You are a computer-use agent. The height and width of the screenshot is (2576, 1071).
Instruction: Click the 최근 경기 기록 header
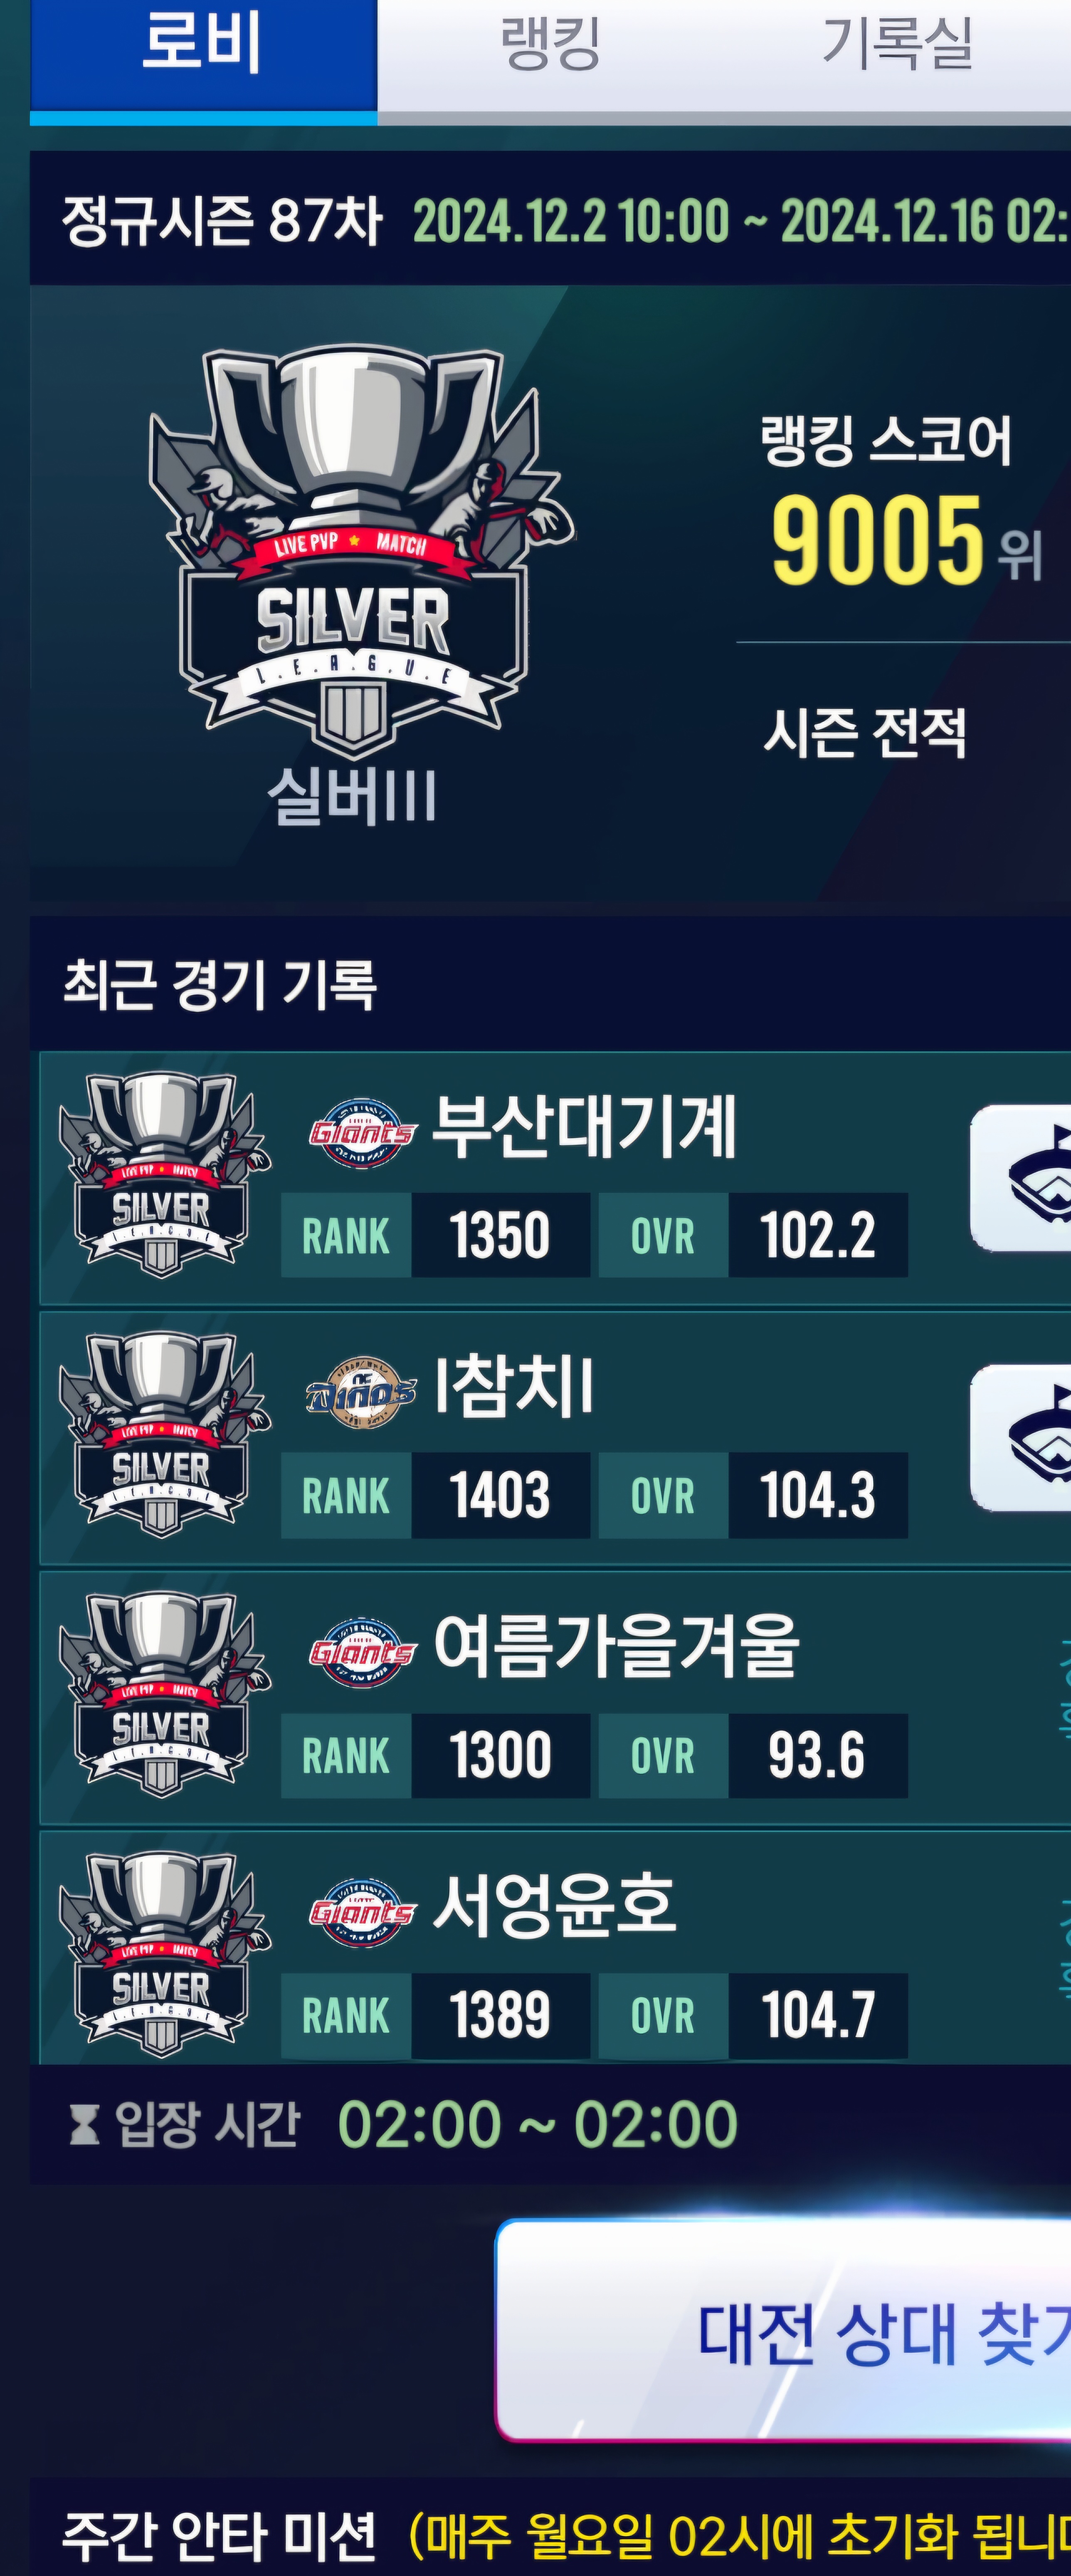tap(220, 985)
